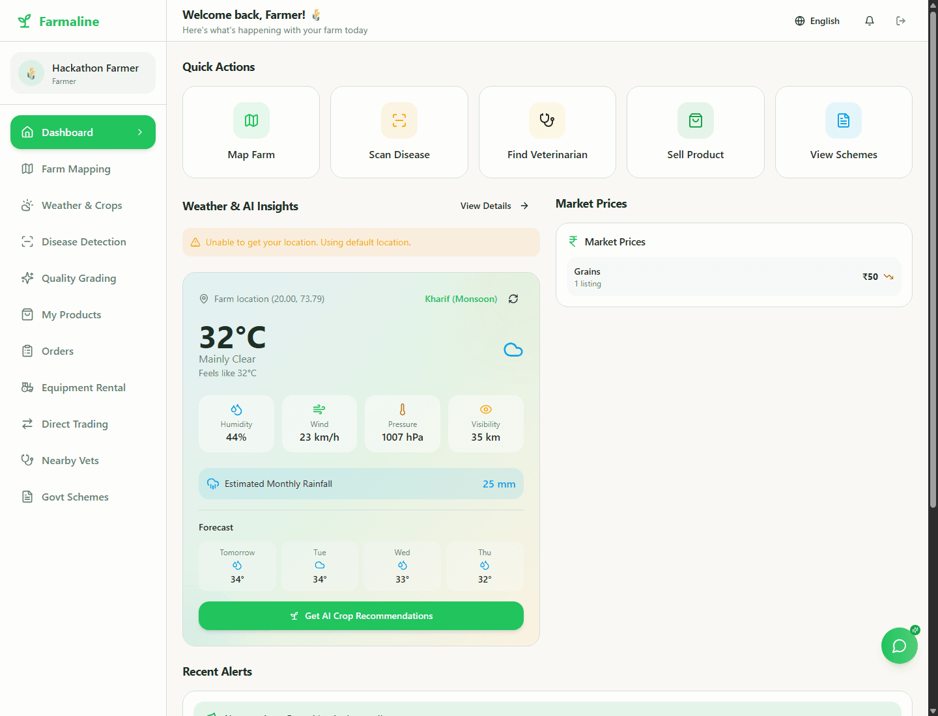Click the Grains price trend-down icon
This screenshot has height=716, width=938.
pyautogui.click(x=888, y=277)
